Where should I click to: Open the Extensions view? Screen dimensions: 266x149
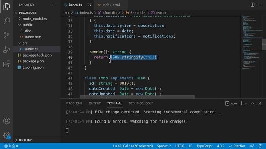point(7,64)
